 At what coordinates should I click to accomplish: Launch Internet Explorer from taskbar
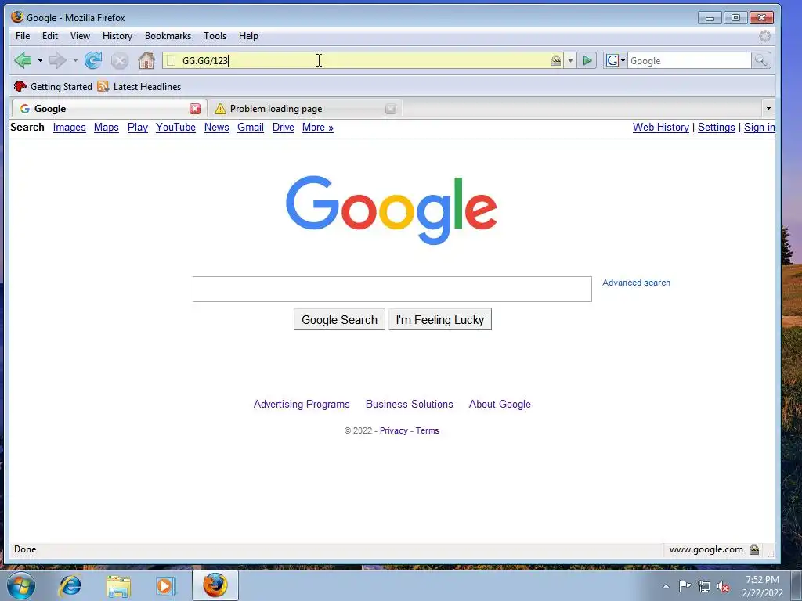tap(70, 585)
